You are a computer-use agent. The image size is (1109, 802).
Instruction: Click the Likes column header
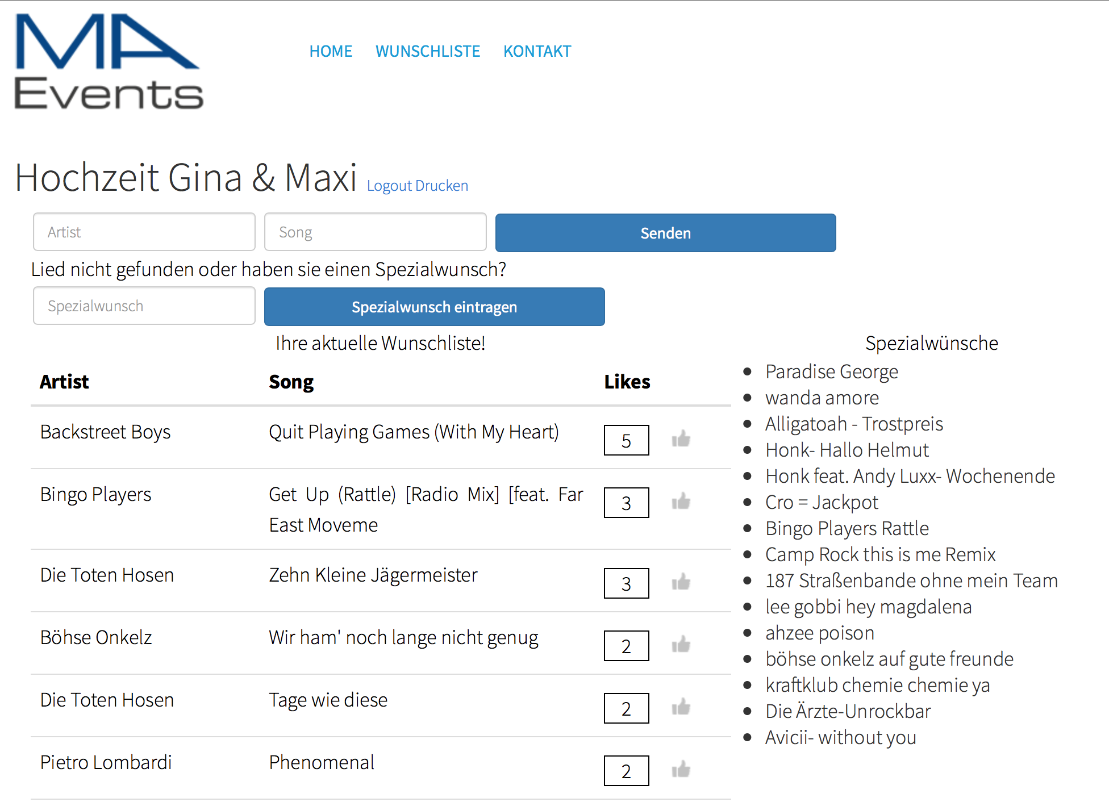627,382
